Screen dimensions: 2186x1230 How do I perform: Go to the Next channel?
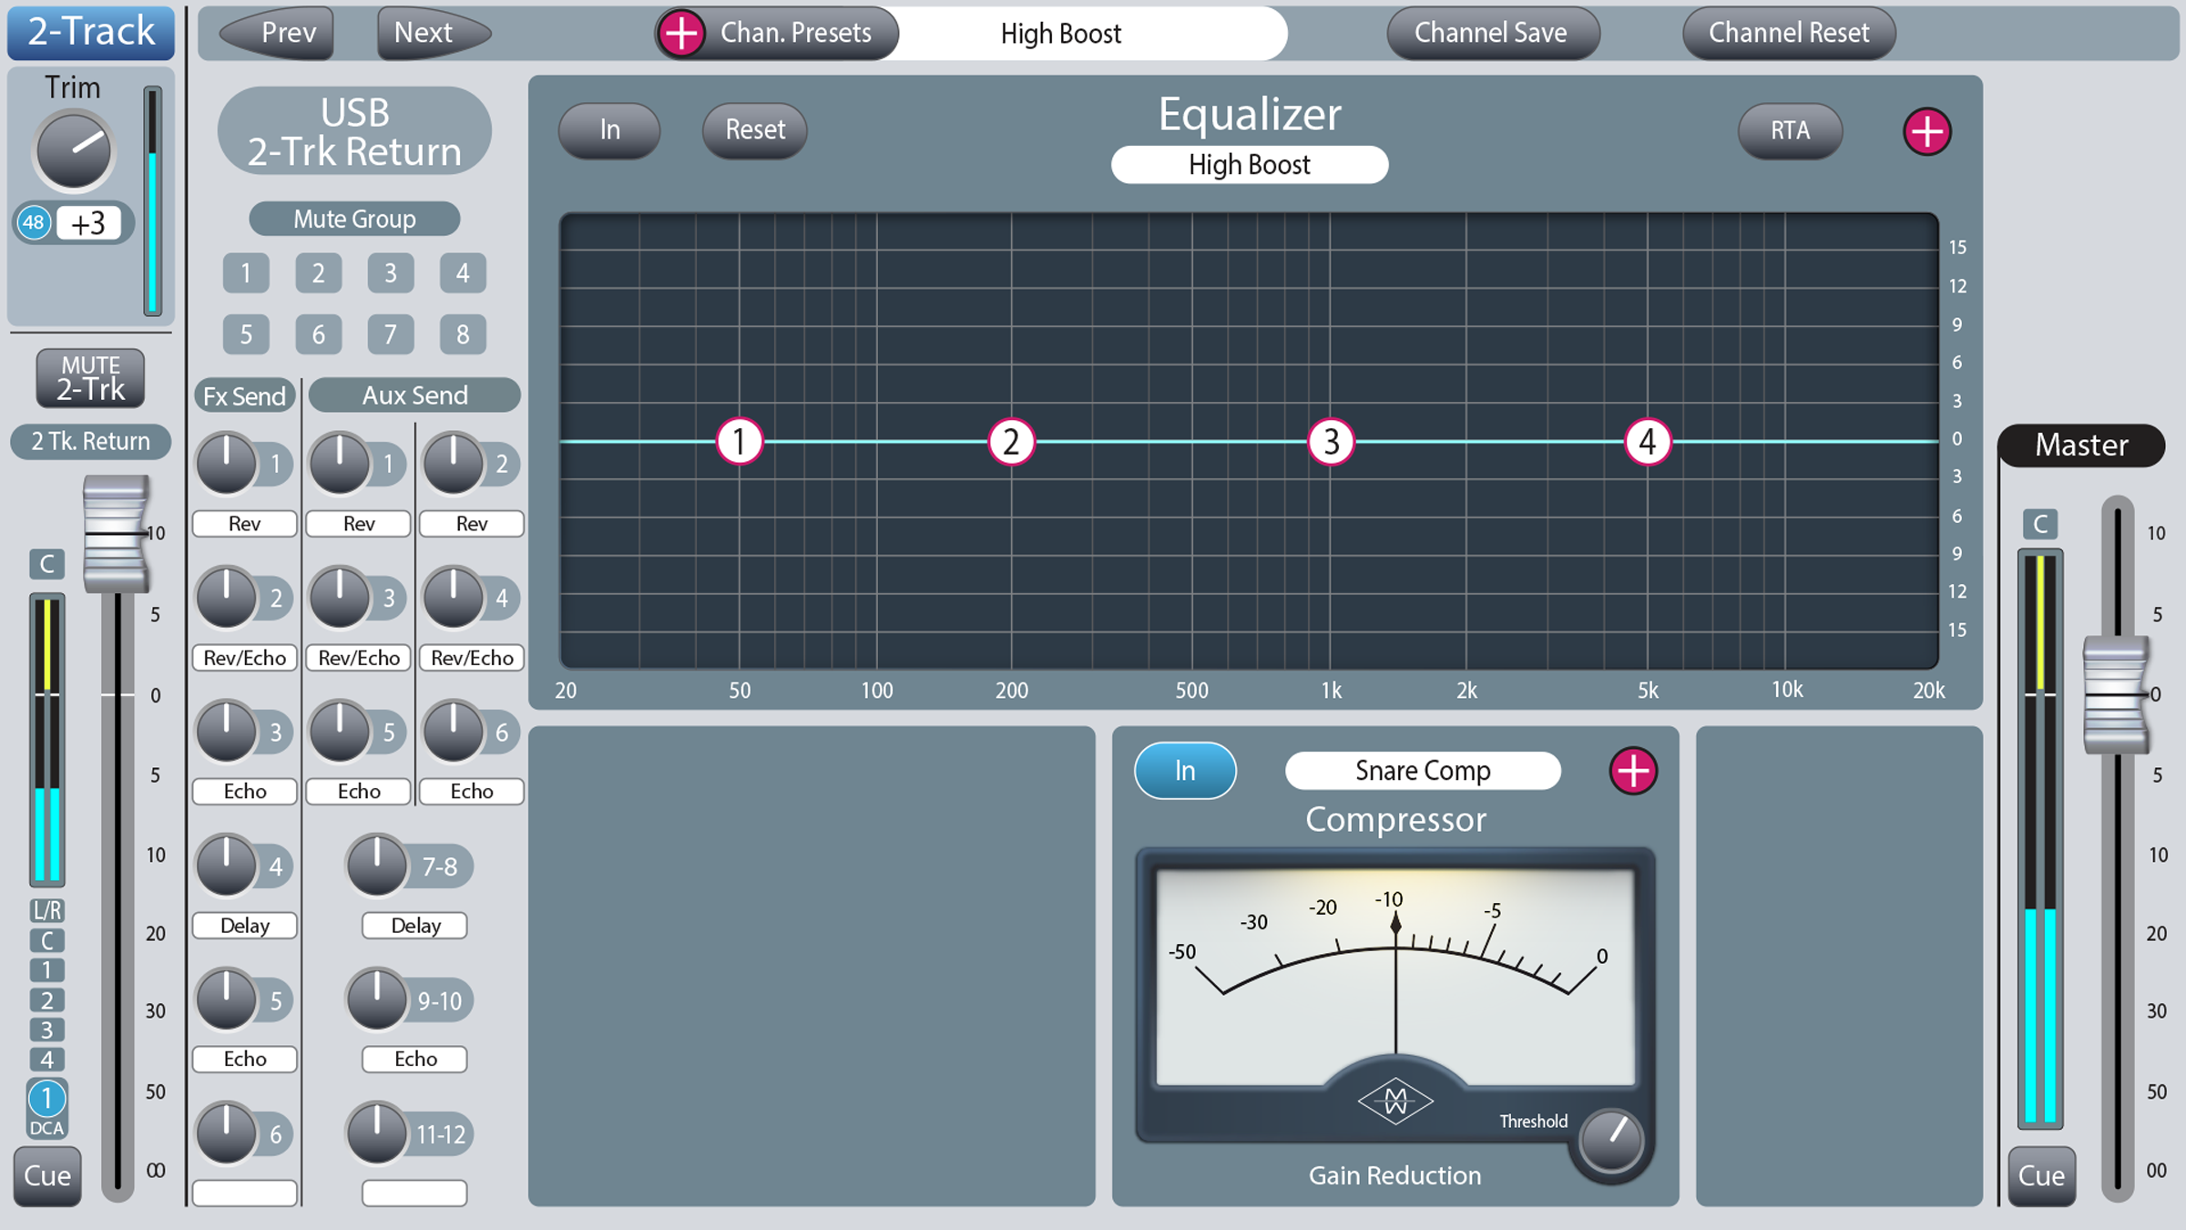(x=434, y=34)
